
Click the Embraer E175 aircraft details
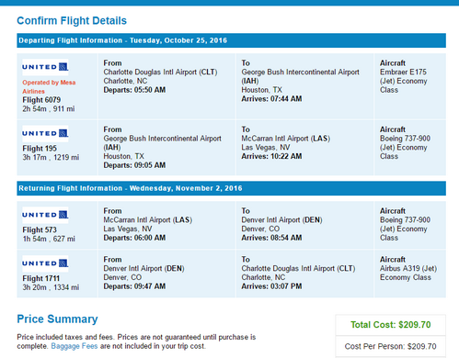(404, 81)
